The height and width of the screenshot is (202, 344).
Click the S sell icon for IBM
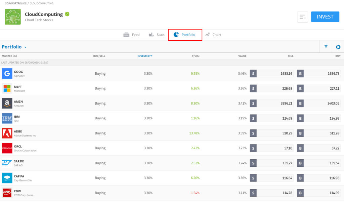(x=253, y=118)
